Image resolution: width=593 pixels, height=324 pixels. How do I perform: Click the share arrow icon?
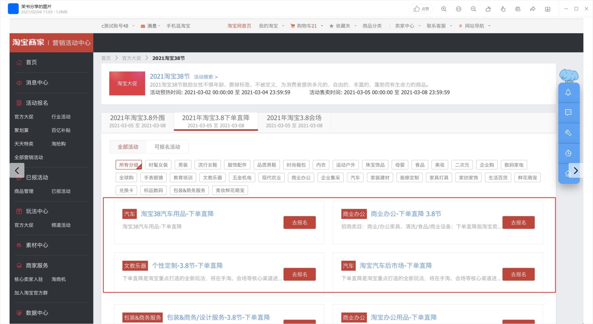click(x=533, y=9)
